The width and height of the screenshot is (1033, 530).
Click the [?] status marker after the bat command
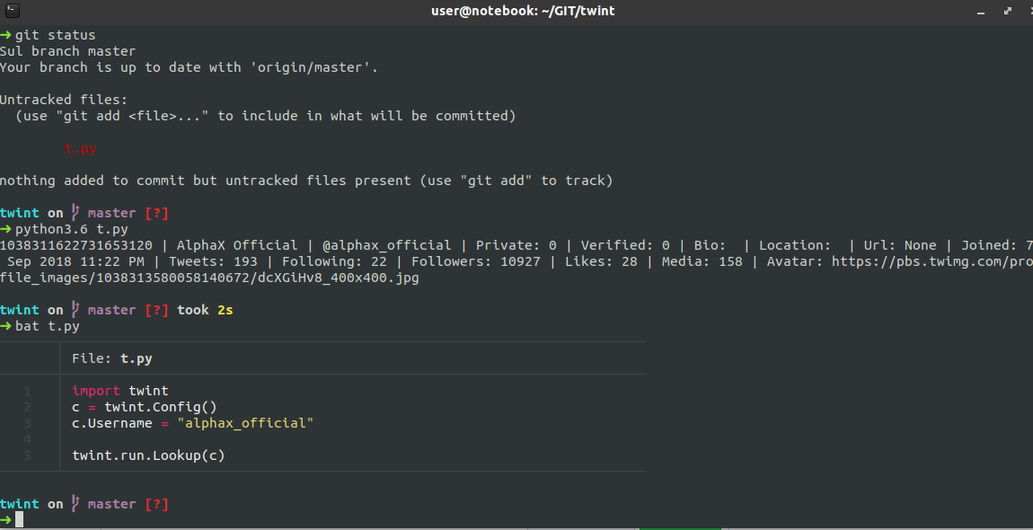(156, 309)
